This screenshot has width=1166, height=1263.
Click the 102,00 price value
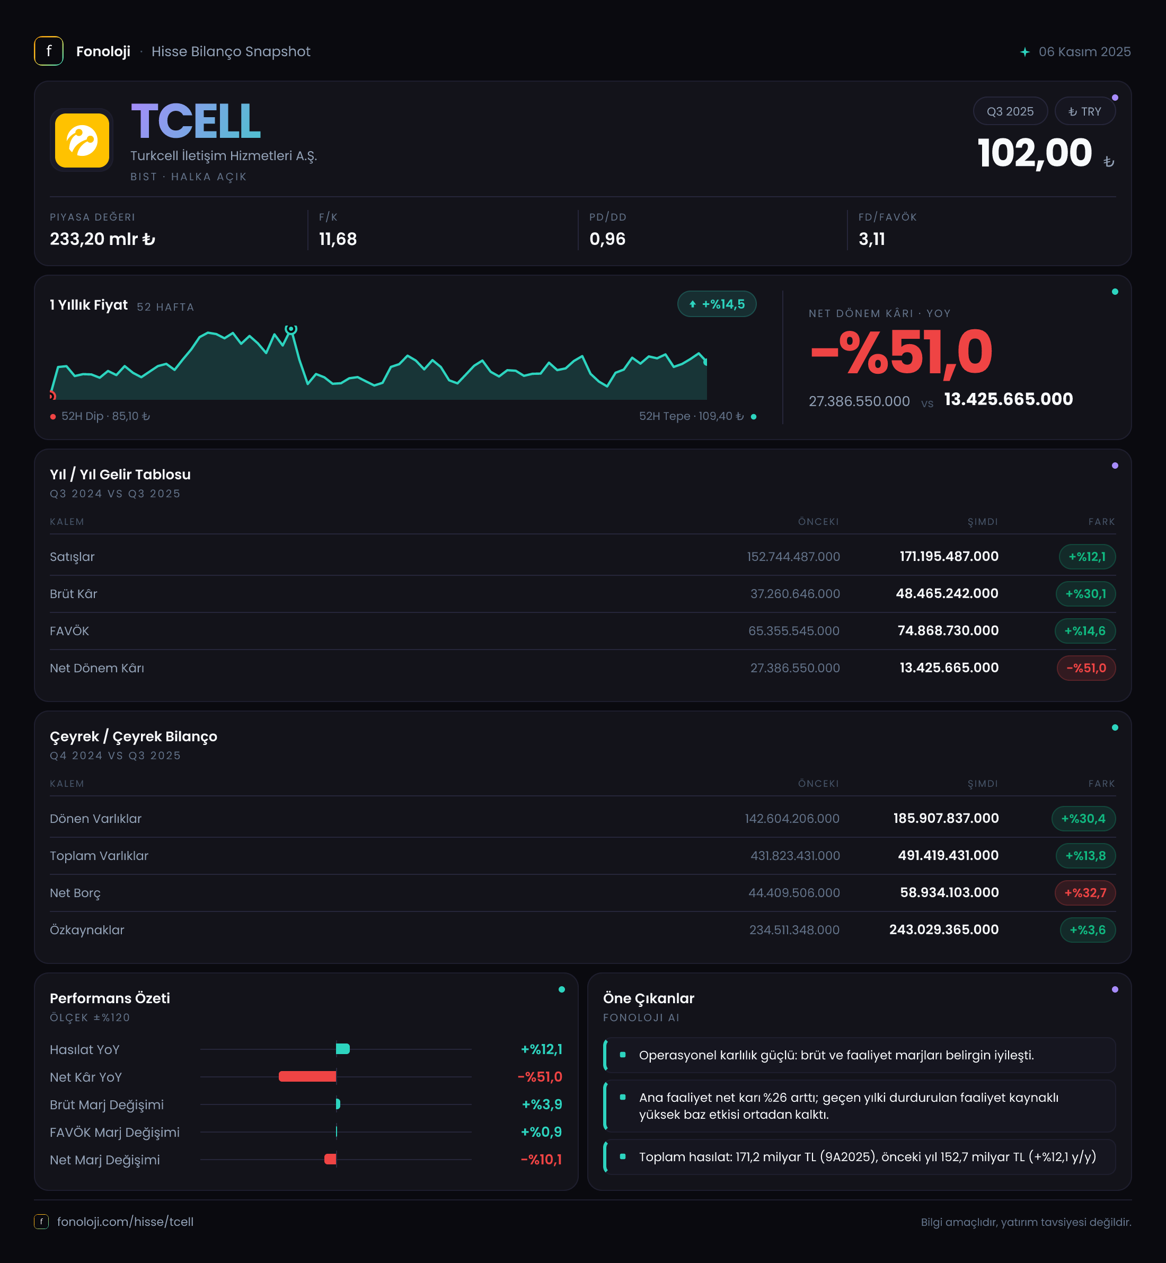pos(1035,153)
